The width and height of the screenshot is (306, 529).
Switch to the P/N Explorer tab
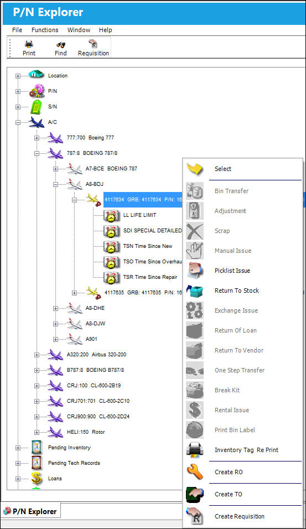[30, 511]
